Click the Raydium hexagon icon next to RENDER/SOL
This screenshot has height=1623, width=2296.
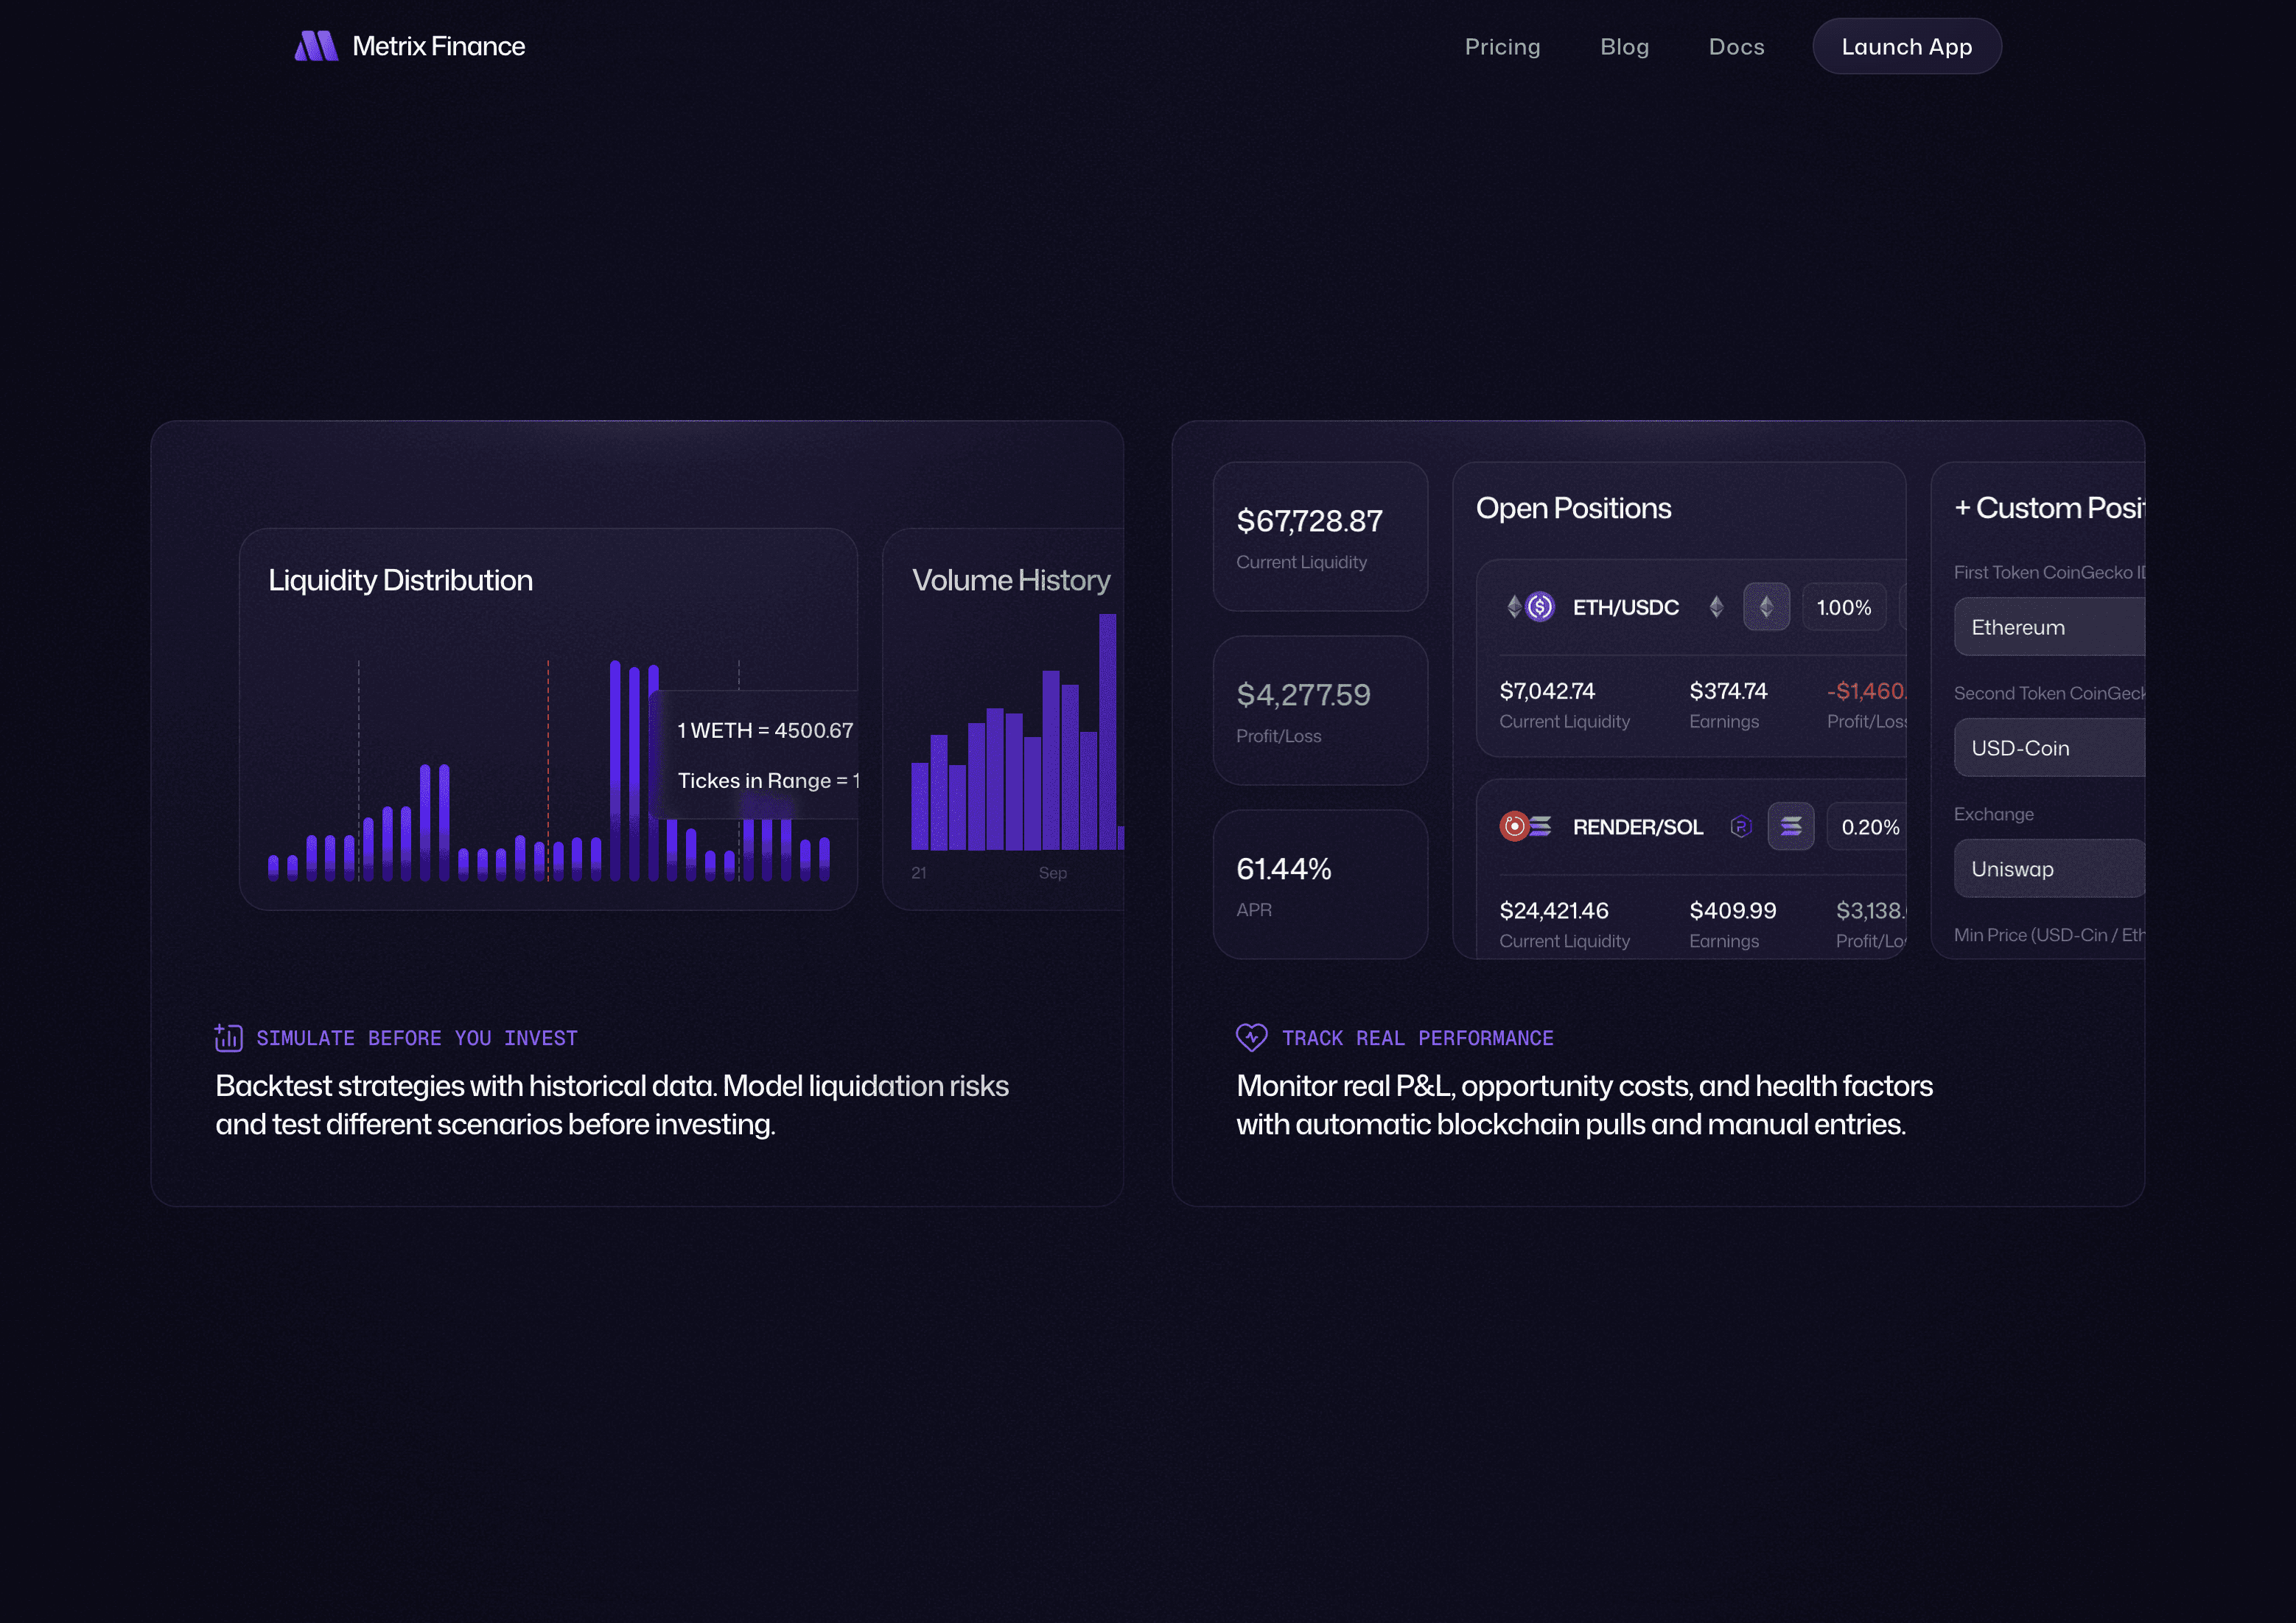[1741, 826]
